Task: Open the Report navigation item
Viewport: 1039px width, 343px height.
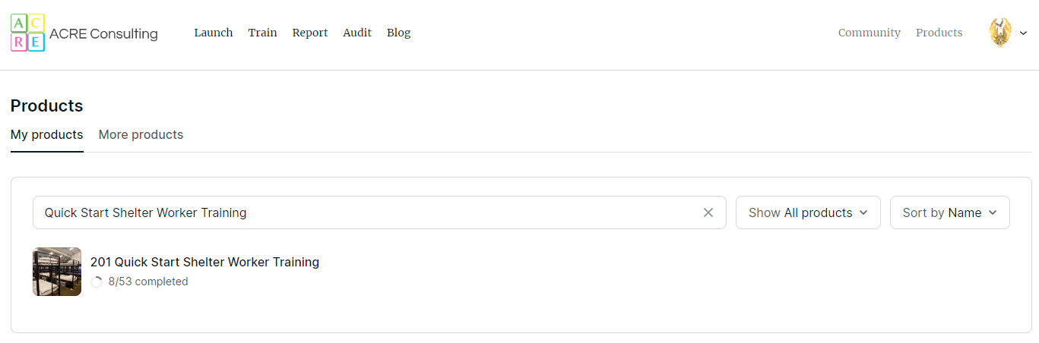Action: [310, 33]
